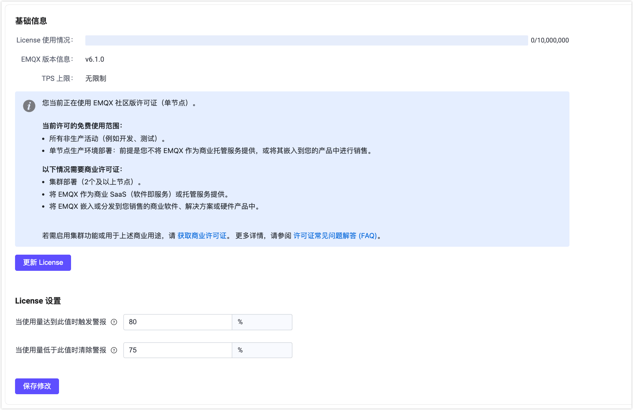Save changes with the 保存修改 button

pos(37,386)
